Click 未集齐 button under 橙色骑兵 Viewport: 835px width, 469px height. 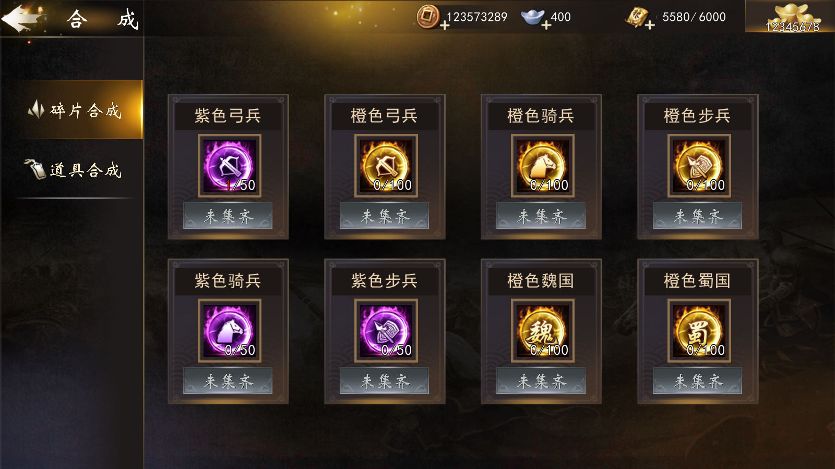pos(541,216)
